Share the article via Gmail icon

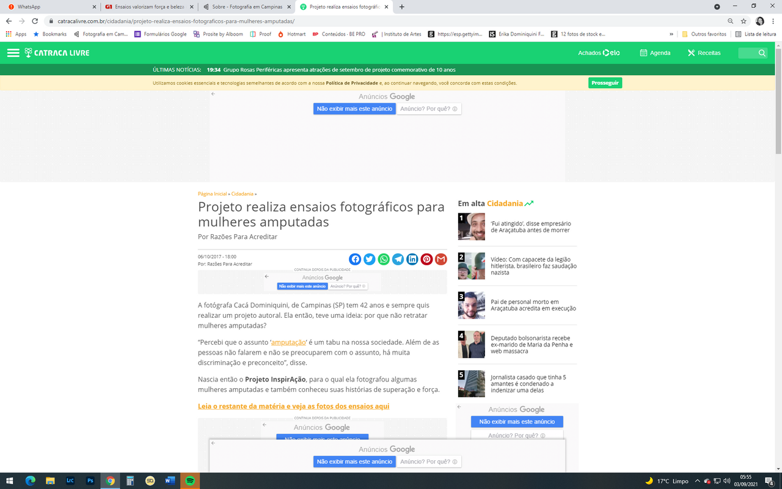441,259
